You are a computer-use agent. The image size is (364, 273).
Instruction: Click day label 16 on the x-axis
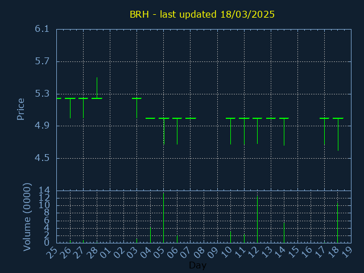pyautogui.click(x=307, y=253)
